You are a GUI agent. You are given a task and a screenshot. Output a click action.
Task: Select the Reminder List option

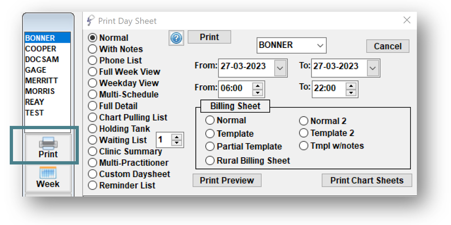coord(93,185)
